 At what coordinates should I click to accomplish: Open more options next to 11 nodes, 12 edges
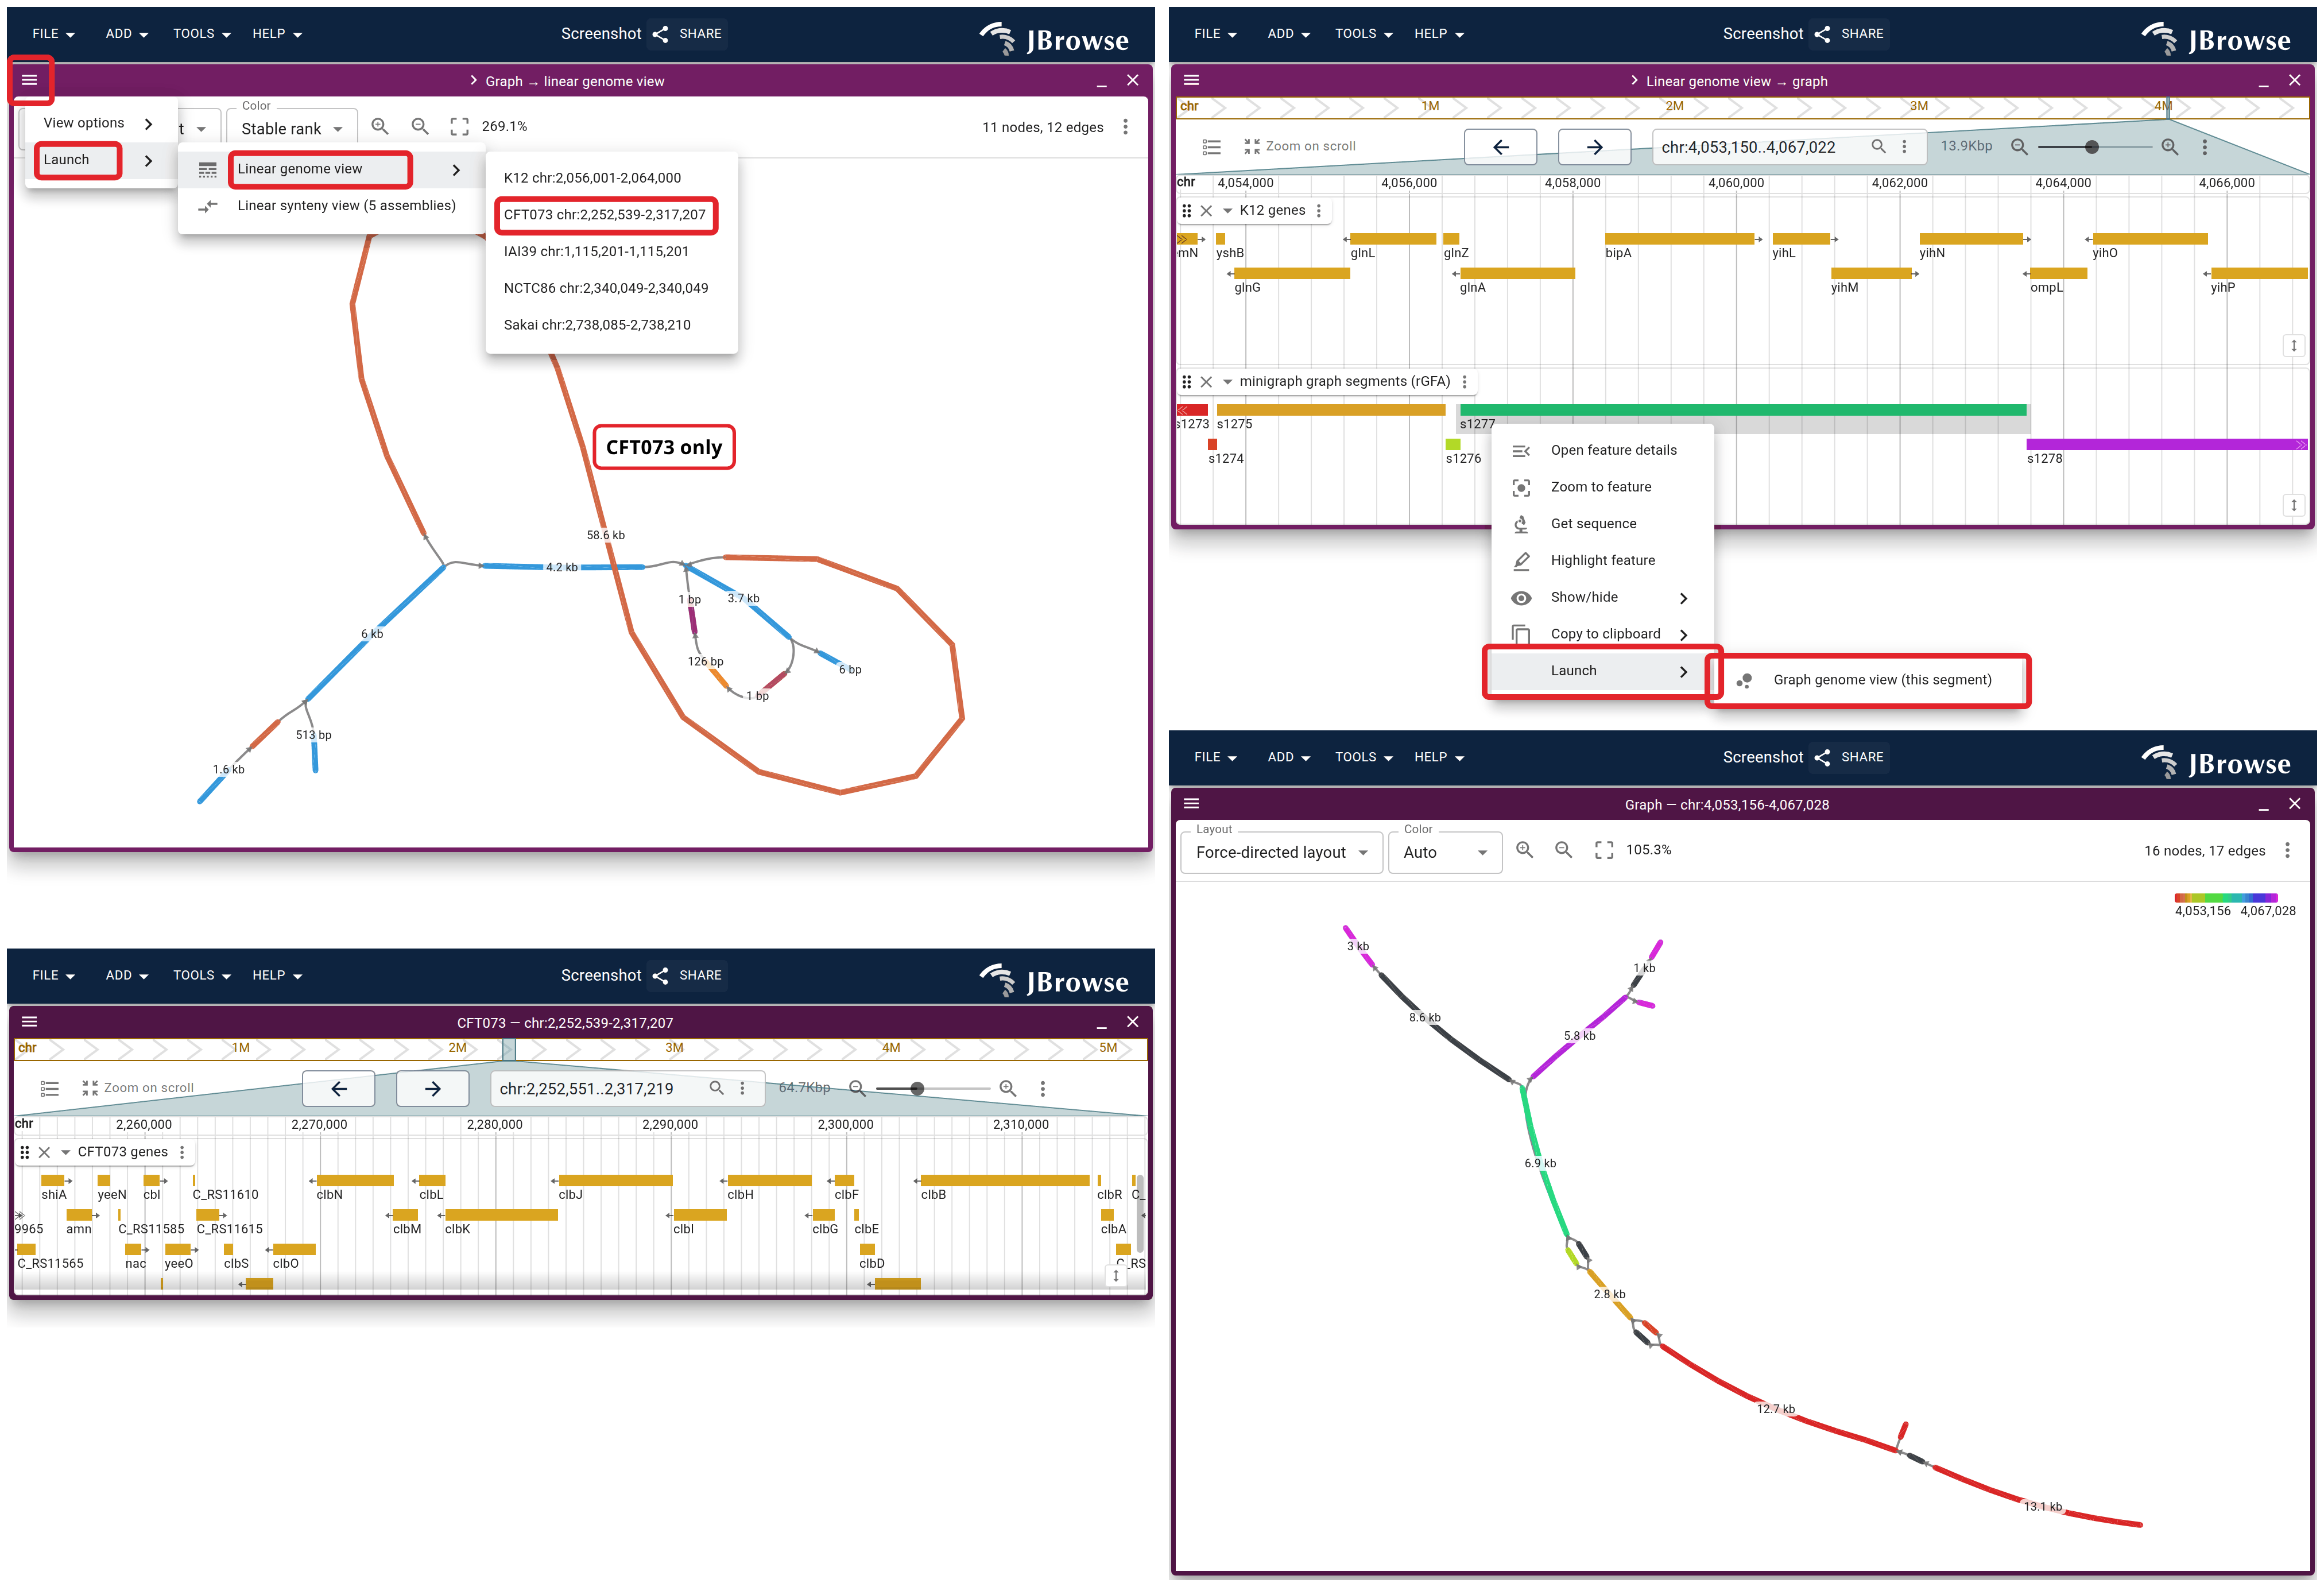pyautogui.click(x=1125, y=127)
